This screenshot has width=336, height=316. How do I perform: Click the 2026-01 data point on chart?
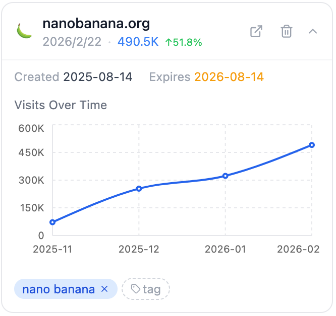[x=226, y=176]
